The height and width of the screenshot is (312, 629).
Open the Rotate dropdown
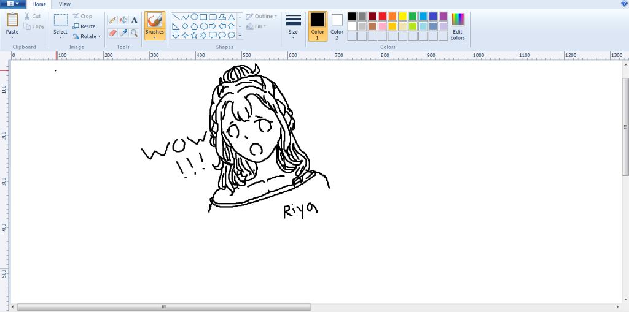[87, 36]
